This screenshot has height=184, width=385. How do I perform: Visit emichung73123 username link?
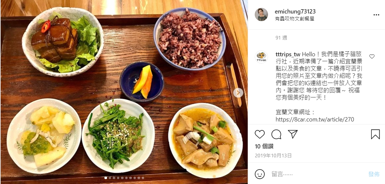point(295,12)
